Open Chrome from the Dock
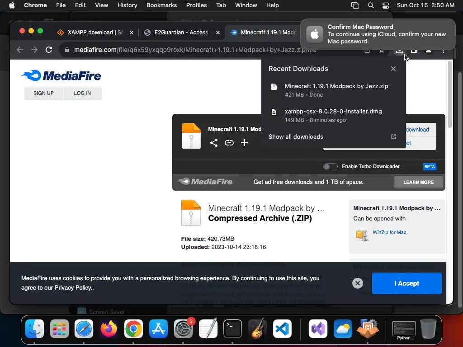Screen dimensions: 463x347 (133, 329)
